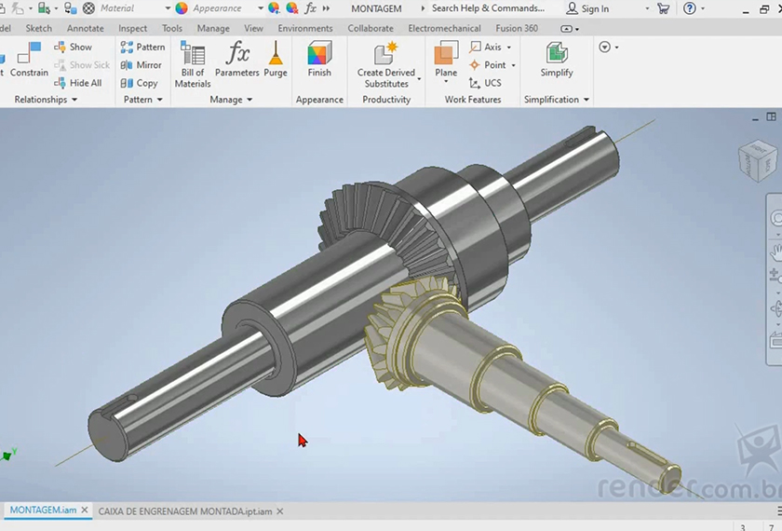Expand the Relationships panel arrow
782x531 pixels.
pyautogui.click(x=74, y=100)
